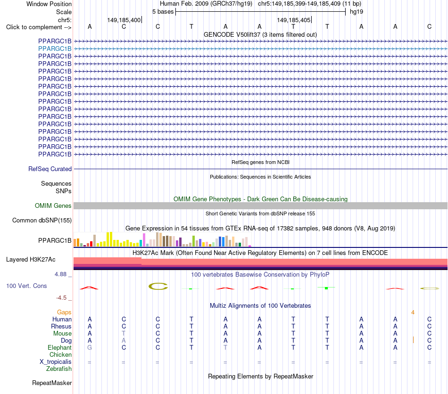
Task: Click the G base in Elephant row
Action: tap(90, 347)
